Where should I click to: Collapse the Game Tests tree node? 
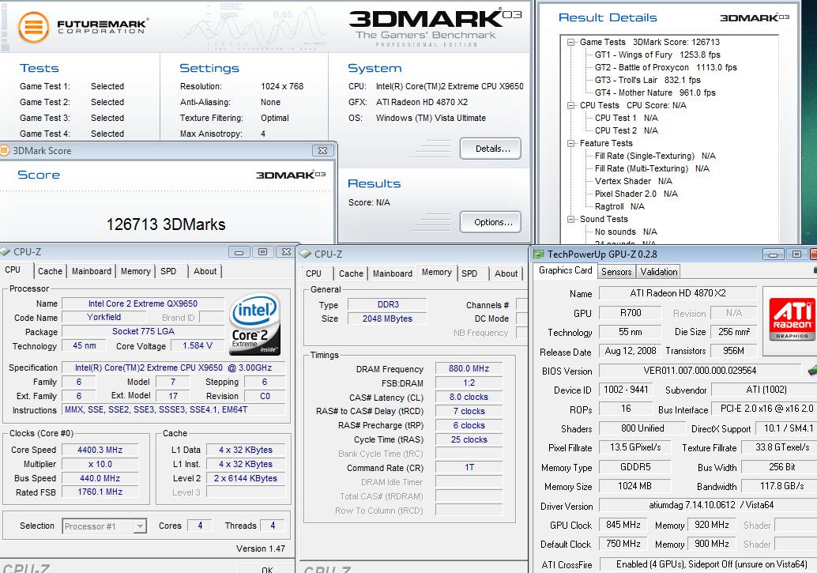point(571,42)
